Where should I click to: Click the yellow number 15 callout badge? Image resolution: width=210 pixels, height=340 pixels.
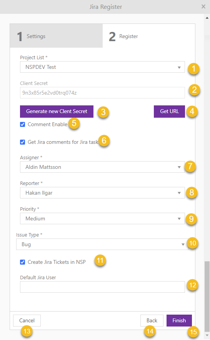tap(193, 332)
